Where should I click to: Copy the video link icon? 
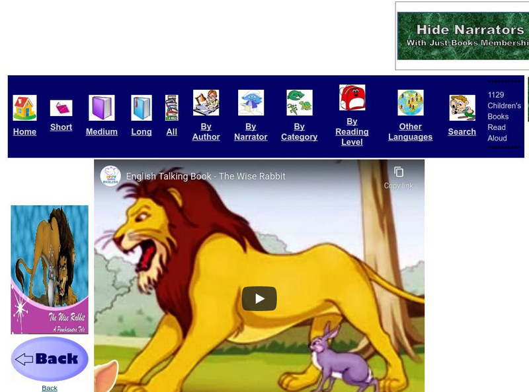click(399, 173)
